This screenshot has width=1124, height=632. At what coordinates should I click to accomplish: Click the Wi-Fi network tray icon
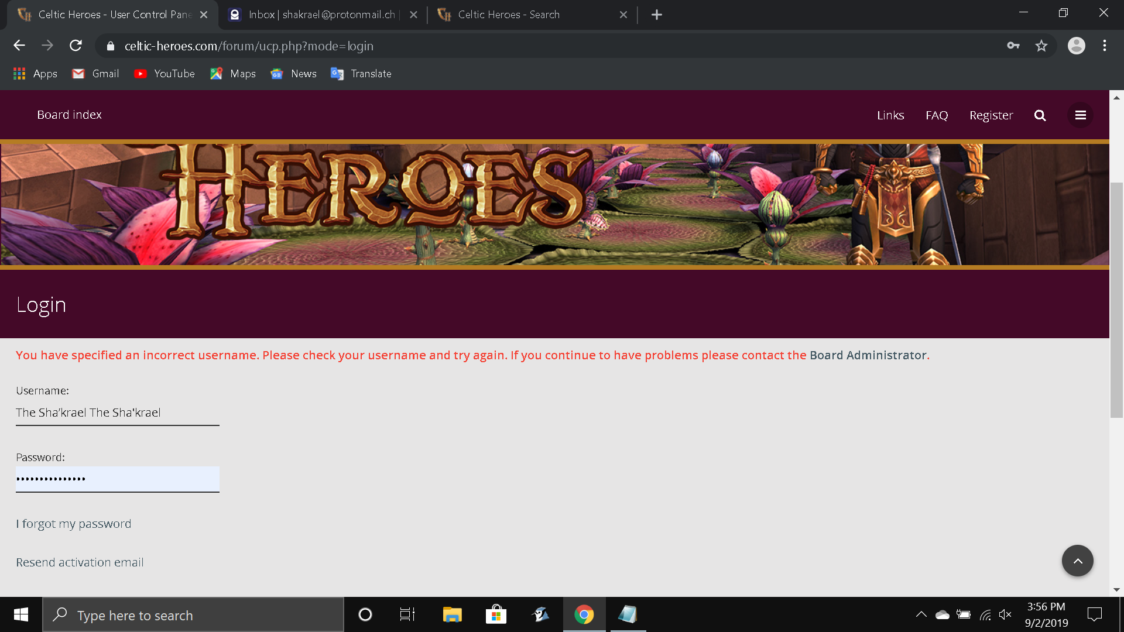[985, 614]
